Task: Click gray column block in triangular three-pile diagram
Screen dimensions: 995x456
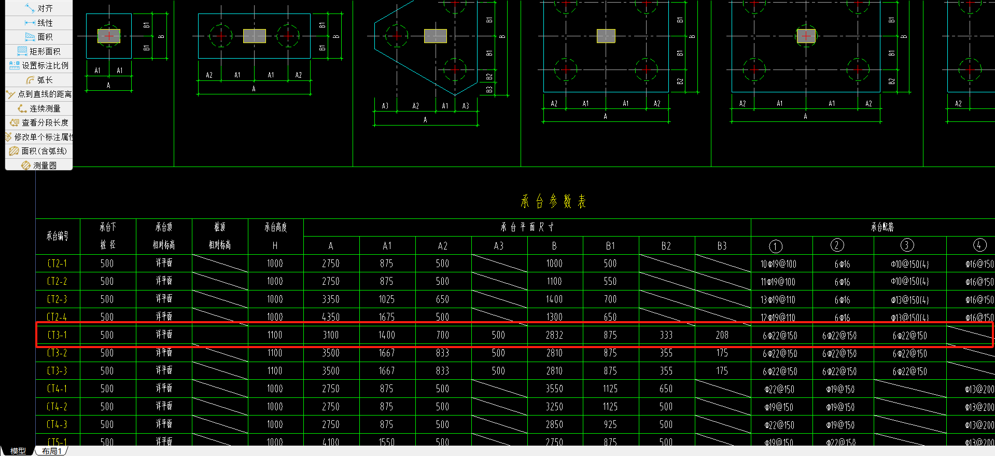Action: pos(436,36)
